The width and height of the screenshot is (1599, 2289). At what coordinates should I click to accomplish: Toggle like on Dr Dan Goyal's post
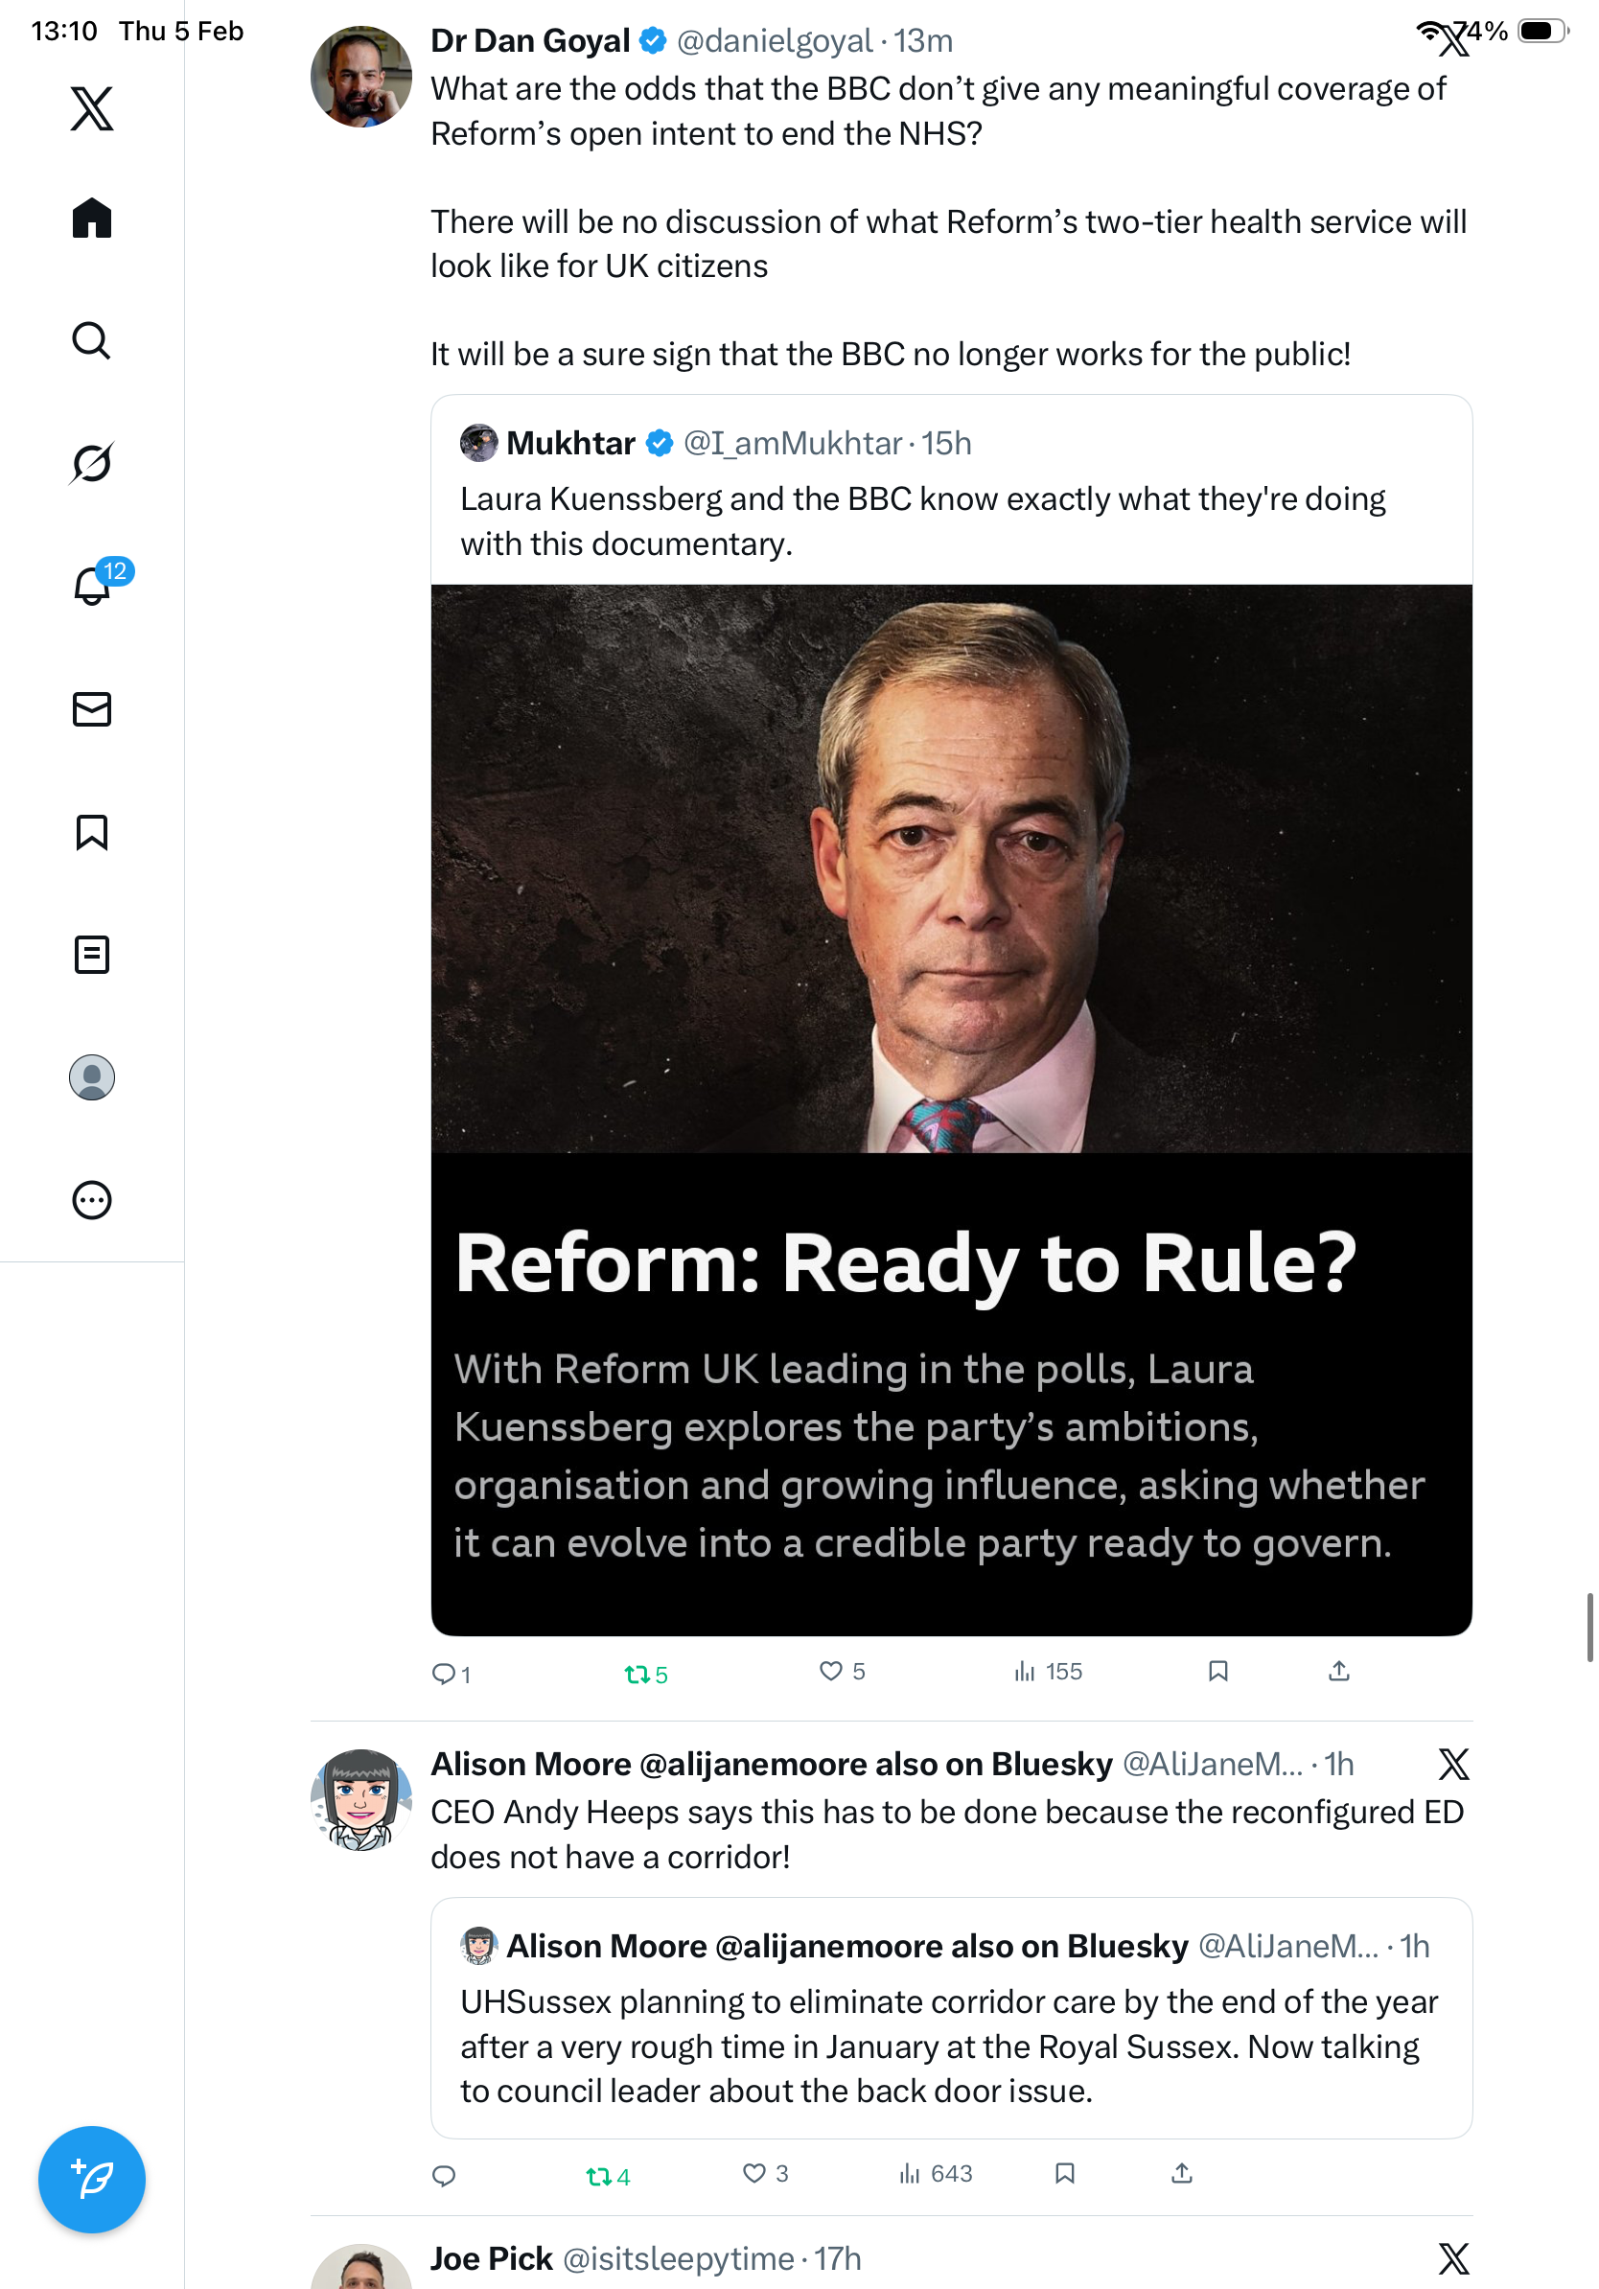click(830, 1672)
